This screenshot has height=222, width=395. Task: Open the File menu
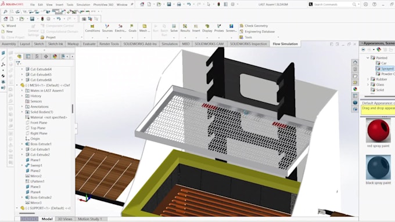33,5
